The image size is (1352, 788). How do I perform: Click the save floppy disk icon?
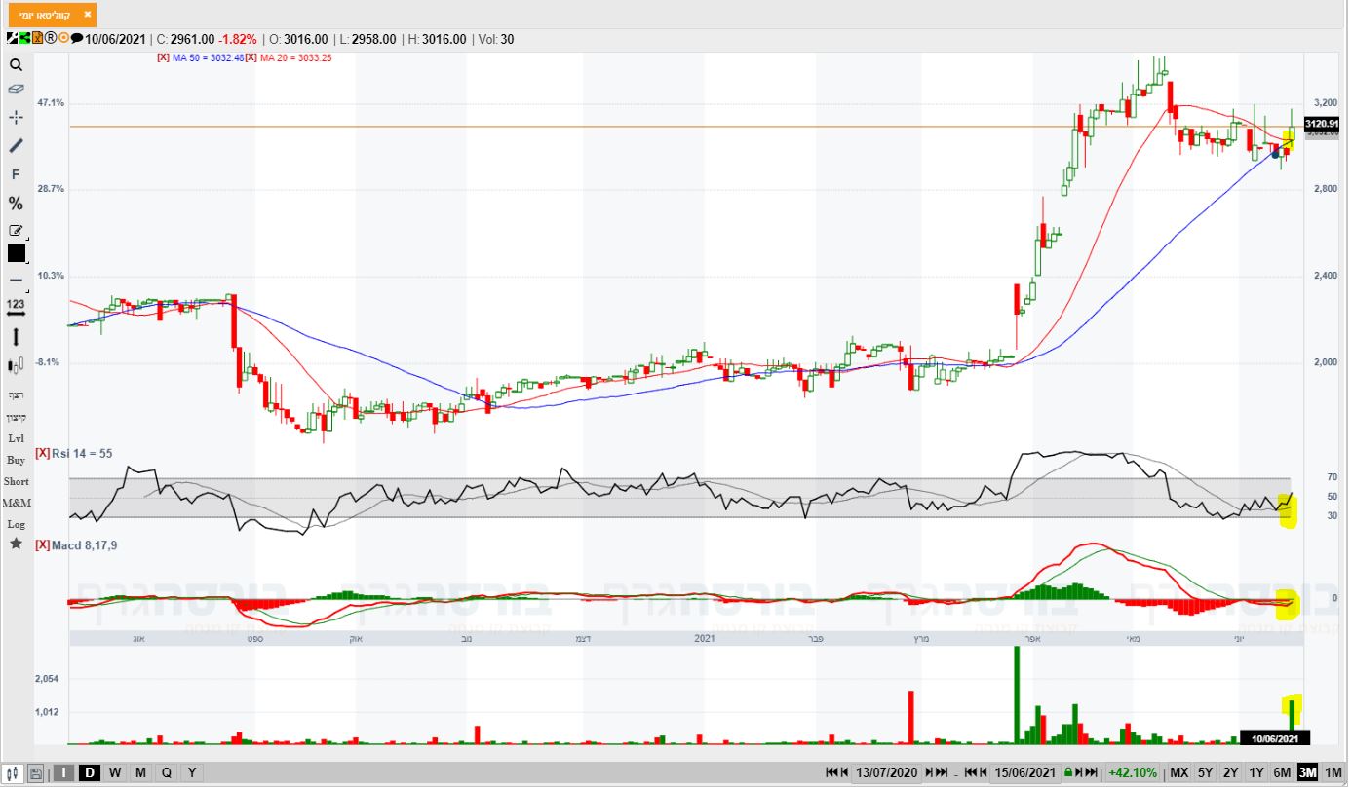(36, 772)
